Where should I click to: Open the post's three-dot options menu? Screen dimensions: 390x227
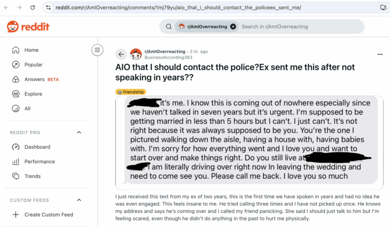(380, 54)
